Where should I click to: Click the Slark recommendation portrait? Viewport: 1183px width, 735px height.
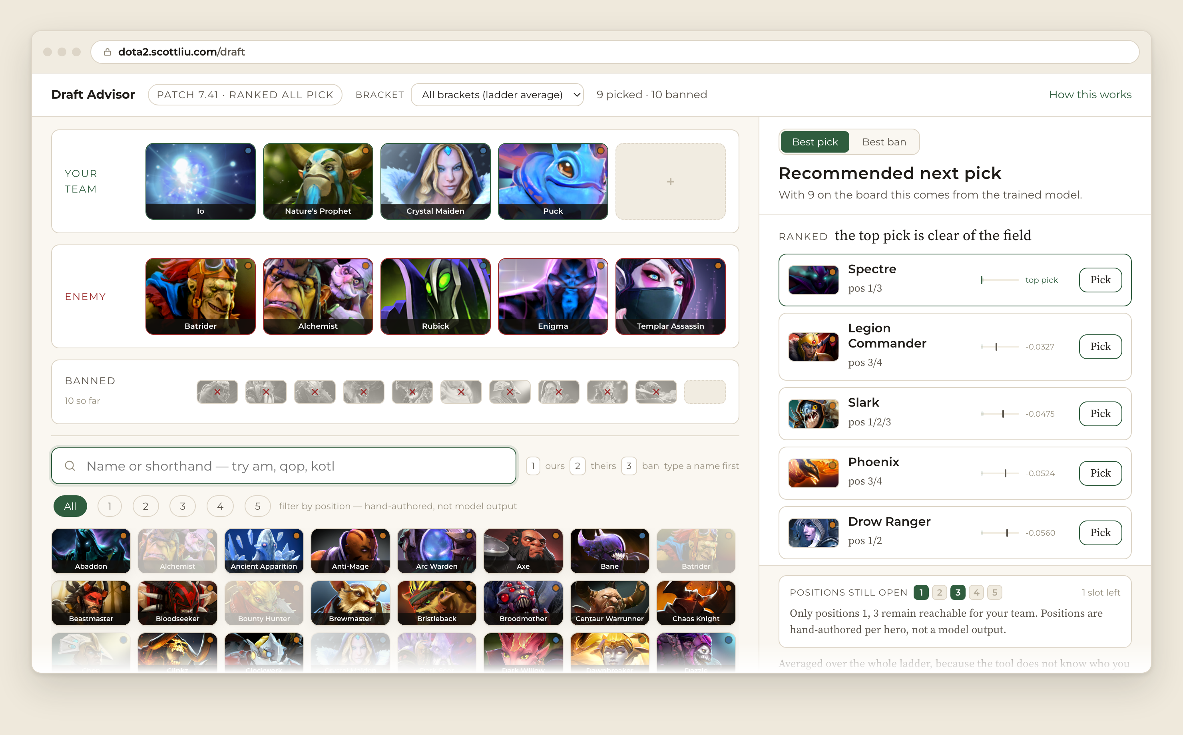813,414
